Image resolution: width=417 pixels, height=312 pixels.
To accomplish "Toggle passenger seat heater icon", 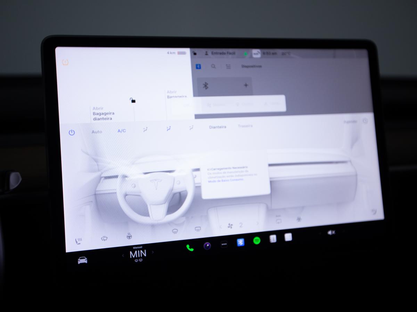I will click(x=375, y=211).
